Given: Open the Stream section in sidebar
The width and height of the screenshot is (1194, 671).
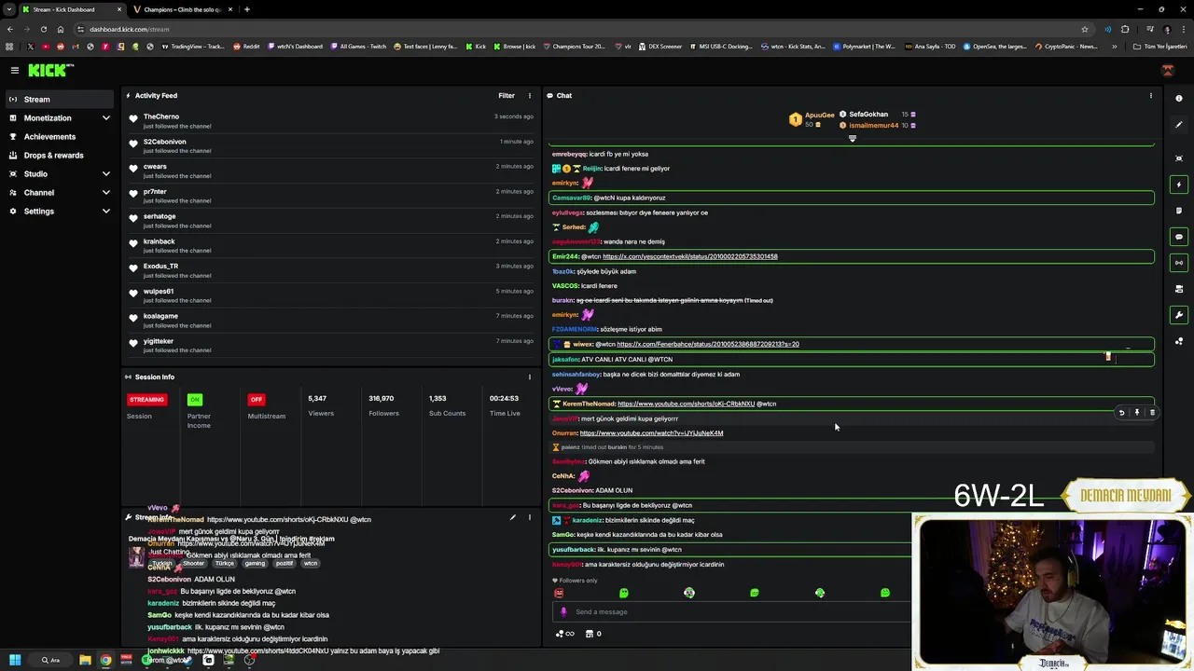Looking at the screenshot, I should [x=60, y=99].
